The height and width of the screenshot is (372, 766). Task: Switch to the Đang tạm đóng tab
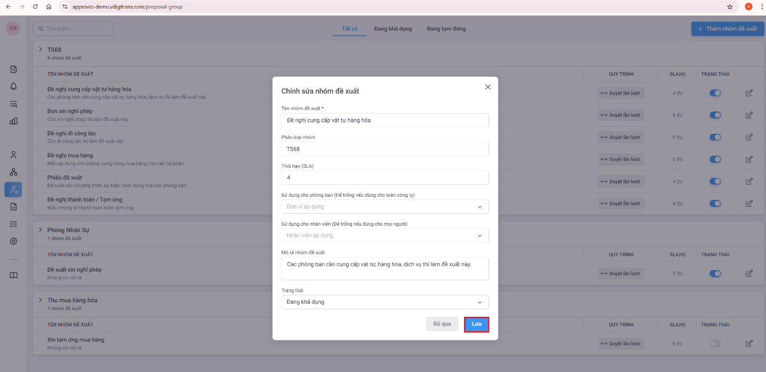point(446,28)
